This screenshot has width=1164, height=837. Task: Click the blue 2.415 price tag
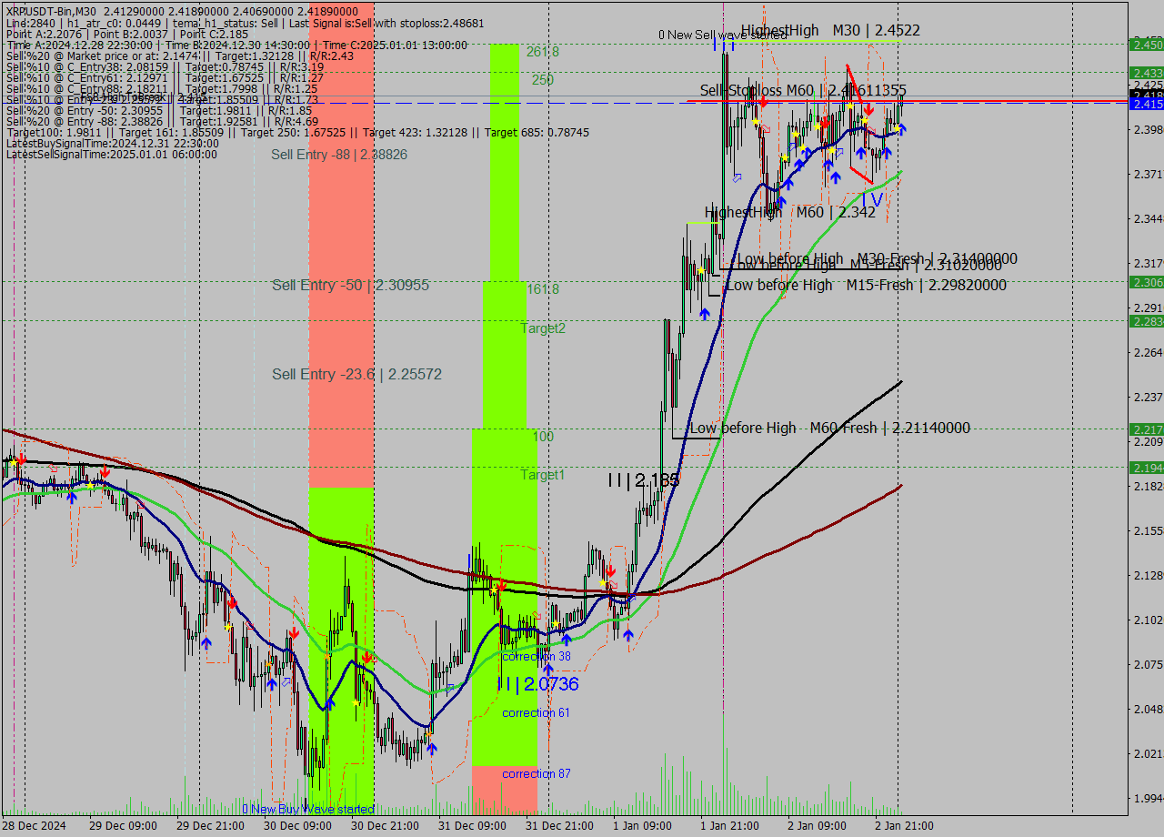click(1146, 105)
